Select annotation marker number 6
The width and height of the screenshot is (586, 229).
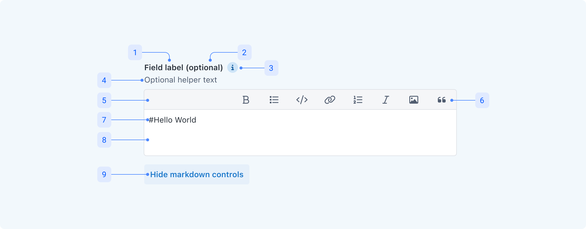(x=482, y=100)
